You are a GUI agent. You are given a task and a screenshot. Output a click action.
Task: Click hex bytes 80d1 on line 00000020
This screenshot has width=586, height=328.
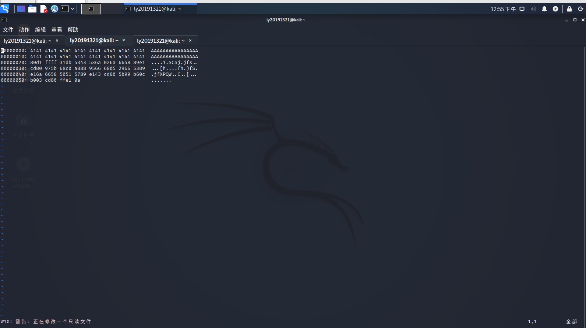36,63
